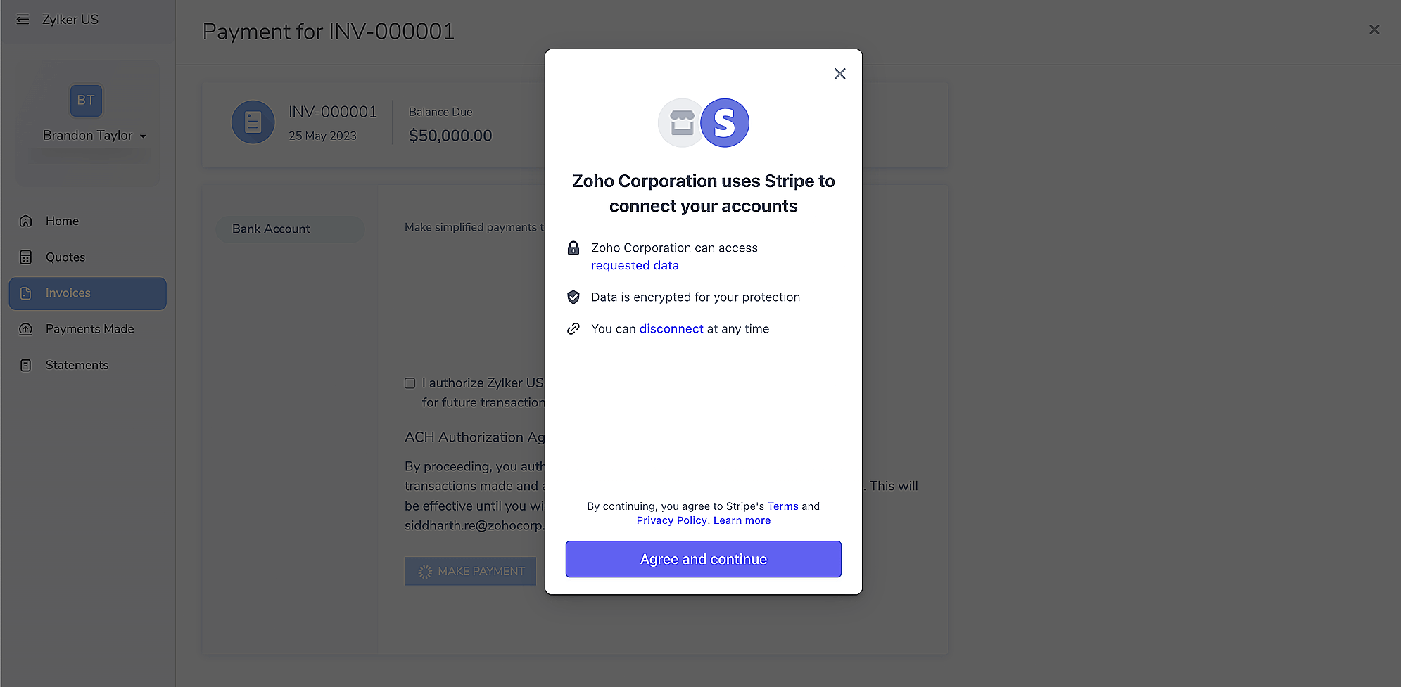Select the Bank Account payment tab
Viewport: 1401px width, 687px height.
point(271,229)
